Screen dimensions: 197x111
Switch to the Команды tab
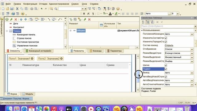[x=96, y=51]
